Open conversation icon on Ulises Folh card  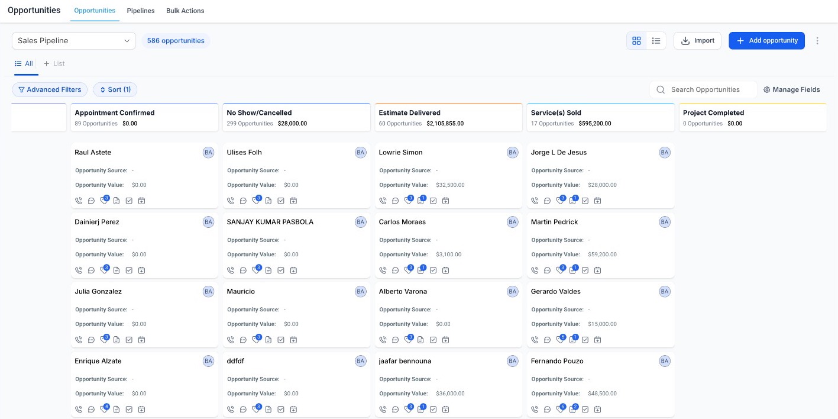(x=243, y=201)
